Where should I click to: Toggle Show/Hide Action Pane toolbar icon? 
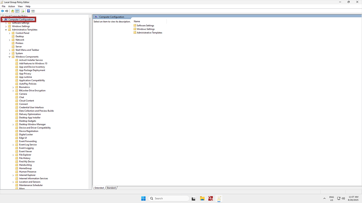tap(33, 11)
